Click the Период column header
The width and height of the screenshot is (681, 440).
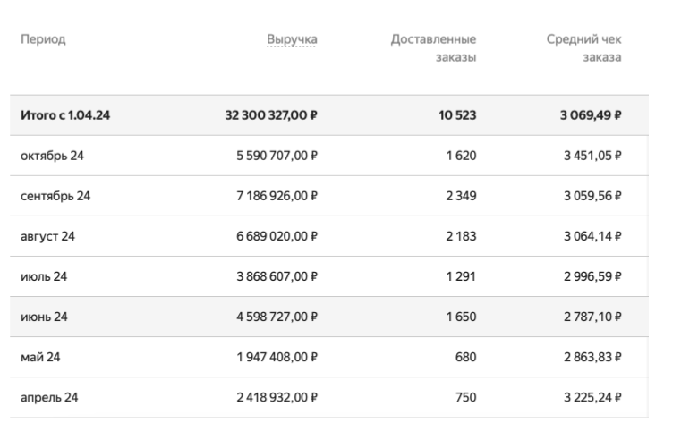coord(43,39)
